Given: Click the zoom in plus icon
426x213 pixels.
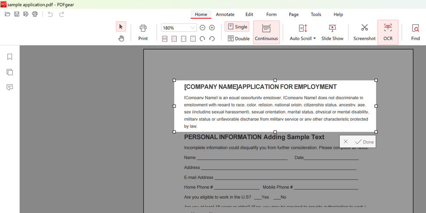Looking at the screenshot, I should (212, 28).
